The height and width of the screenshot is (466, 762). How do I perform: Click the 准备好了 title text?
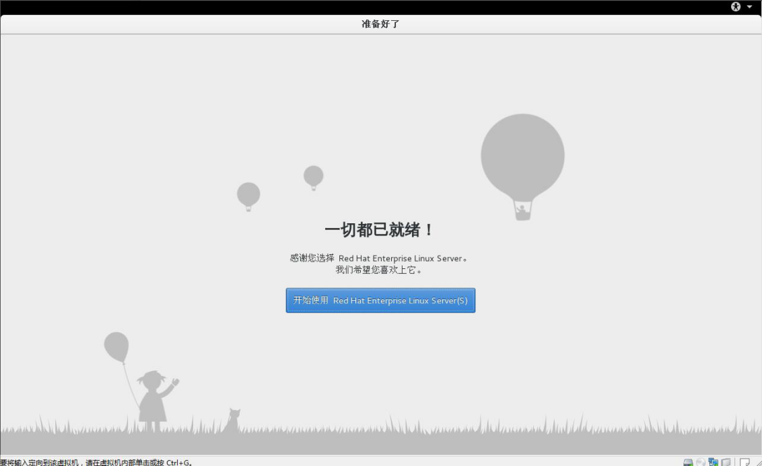[380, 24]
